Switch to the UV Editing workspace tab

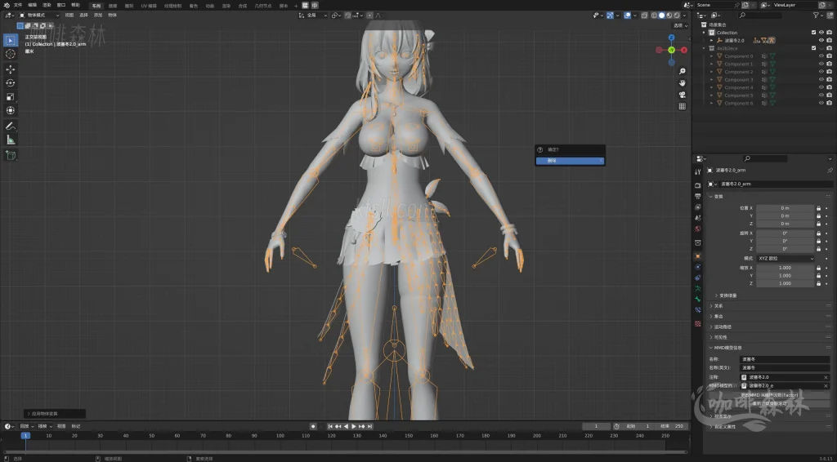pos(149,6)
